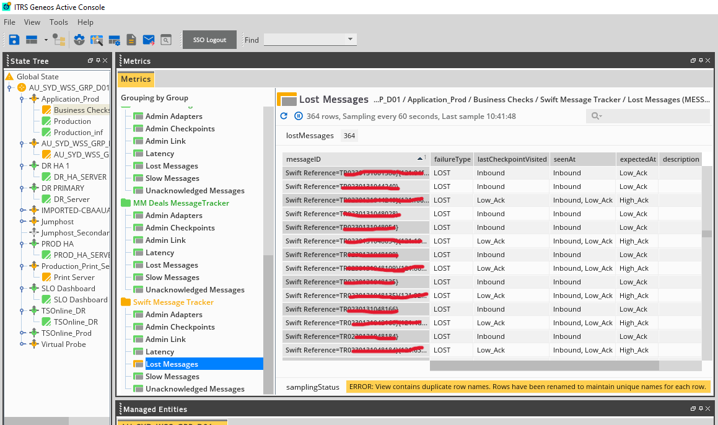Click the Lost Messages search field
This screenshot has height=425, width=718.
(x=650, y=116)
